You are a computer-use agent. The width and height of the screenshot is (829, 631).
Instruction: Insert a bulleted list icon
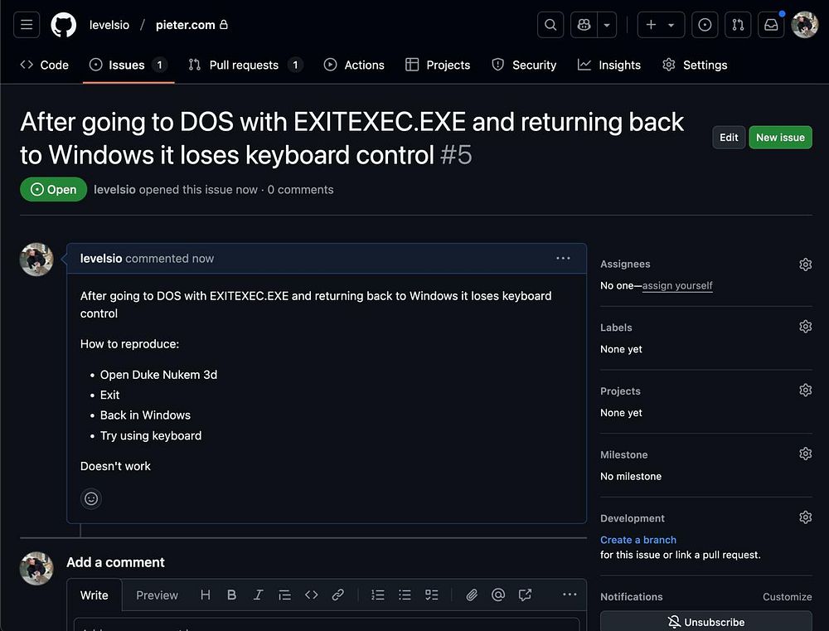405,595
